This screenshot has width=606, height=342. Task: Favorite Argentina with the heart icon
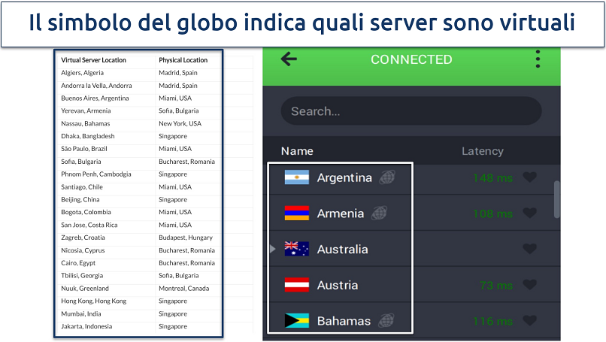click(x=530, y=178)
